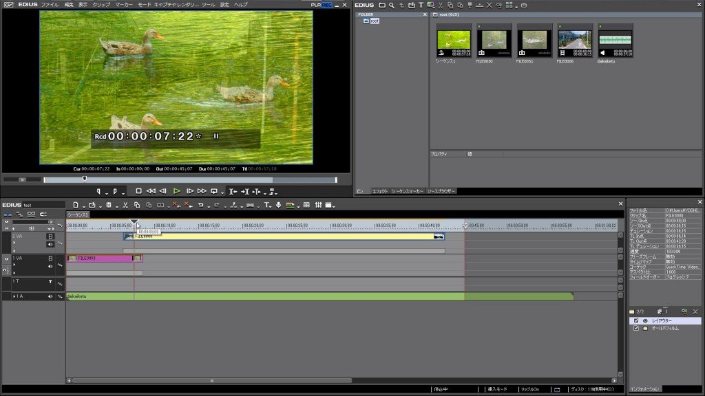The height and width of the screenshot is (396, 705).
Task: Switch to the シーケンスマーカー tab
Action: [408, 191]
